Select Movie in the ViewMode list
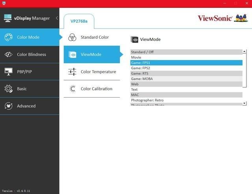The width and height of the screenshot is (252, 194). [x=186, y=58]
